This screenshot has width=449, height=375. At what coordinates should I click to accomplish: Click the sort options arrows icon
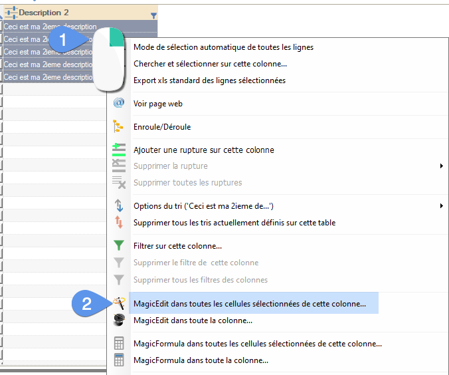[x=119, y=206]
